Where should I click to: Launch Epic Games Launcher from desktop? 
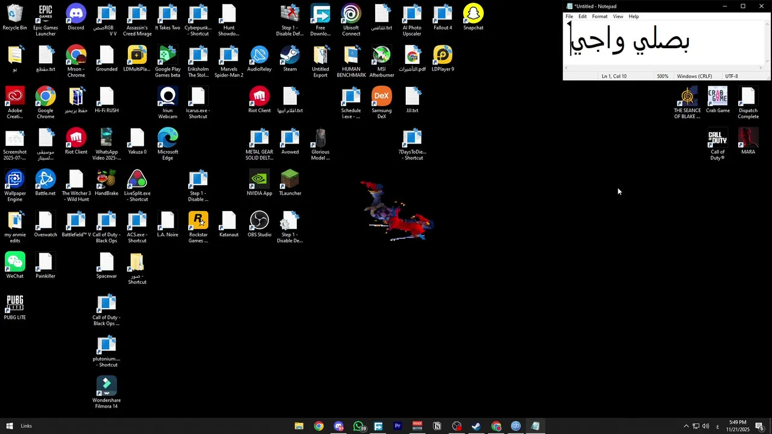point(45,20)
